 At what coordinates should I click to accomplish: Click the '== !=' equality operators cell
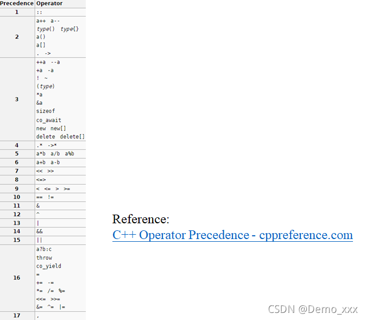(60, 197)
